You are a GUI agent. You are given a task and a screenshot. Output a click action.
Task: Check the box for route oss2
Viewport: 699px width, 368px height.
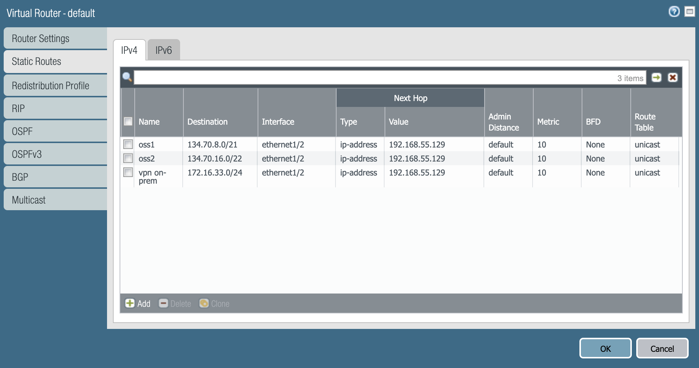(x=128, y=158)
